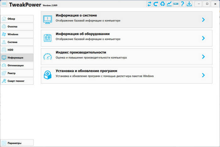Expand Информация об оборудовании with right arrow
Viewport: 220px width, 147px height.
pyautogui.click(x=203, y=38)
